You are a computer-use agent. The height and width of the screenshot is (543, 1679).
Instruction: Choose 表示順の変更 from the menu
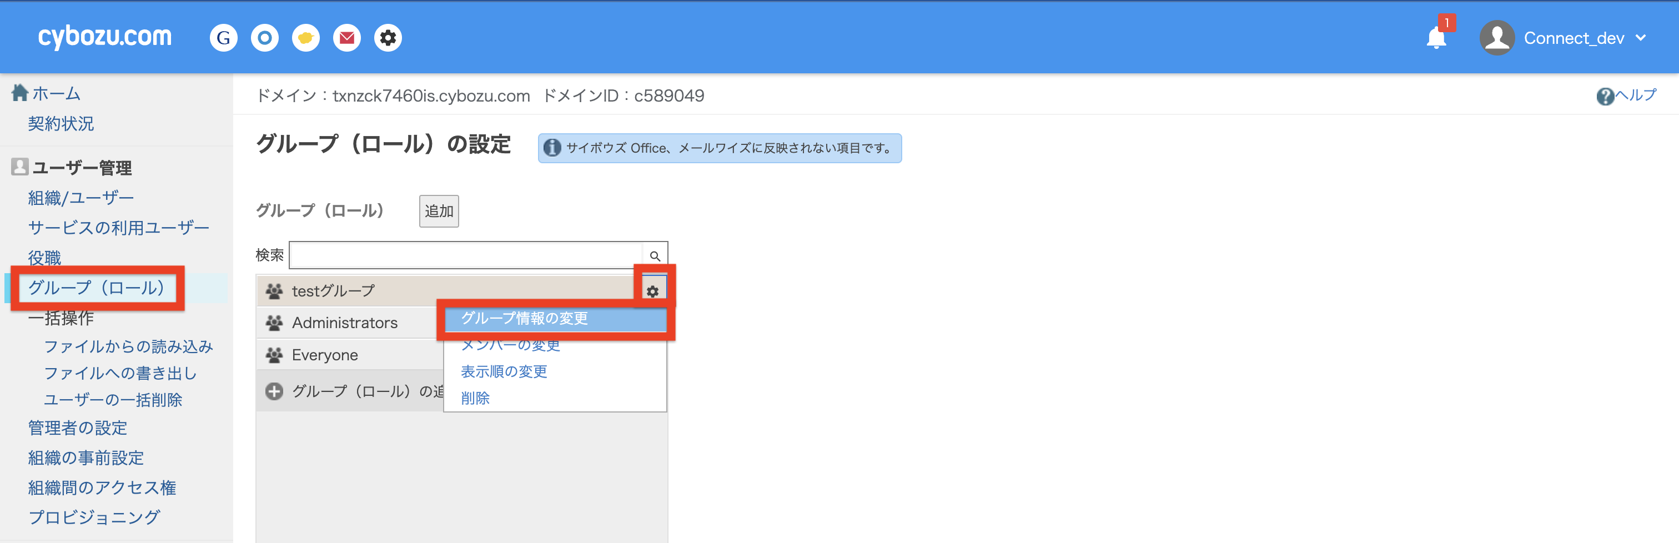point(504,371)
